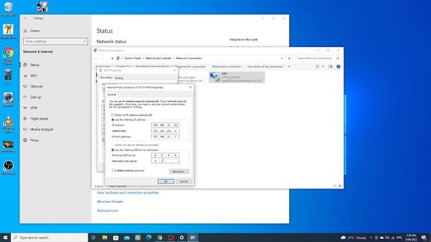431x242 pixels.
Task: Open File Explorer from taskbar
Action: point(105,237)
